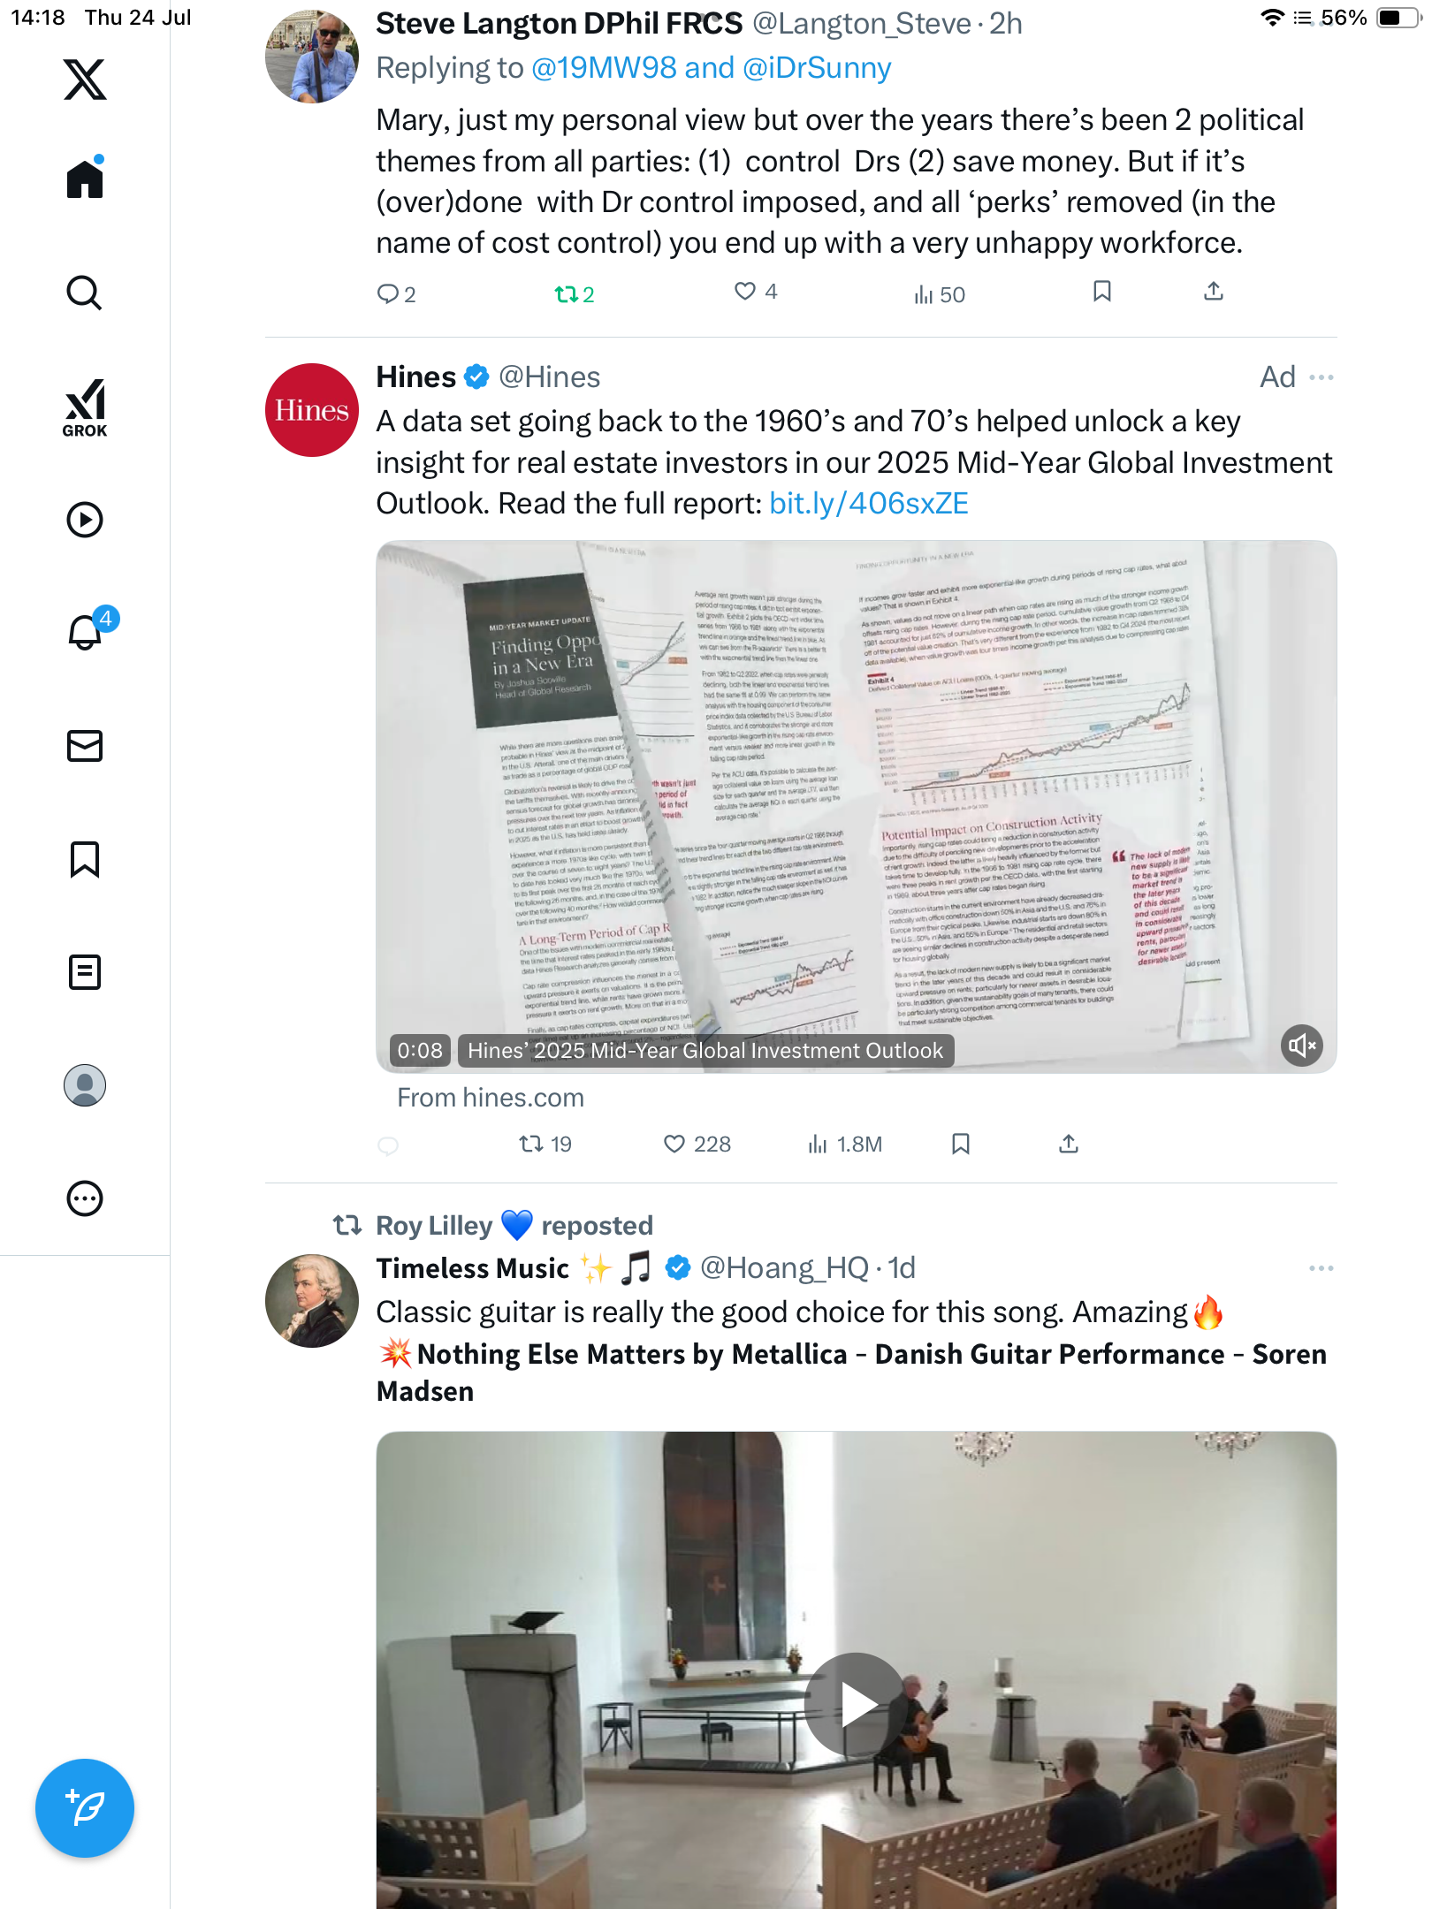1432x1909 pixels.
Task: Open the profile avatar in sidebar
Action: pos(85,1085)
